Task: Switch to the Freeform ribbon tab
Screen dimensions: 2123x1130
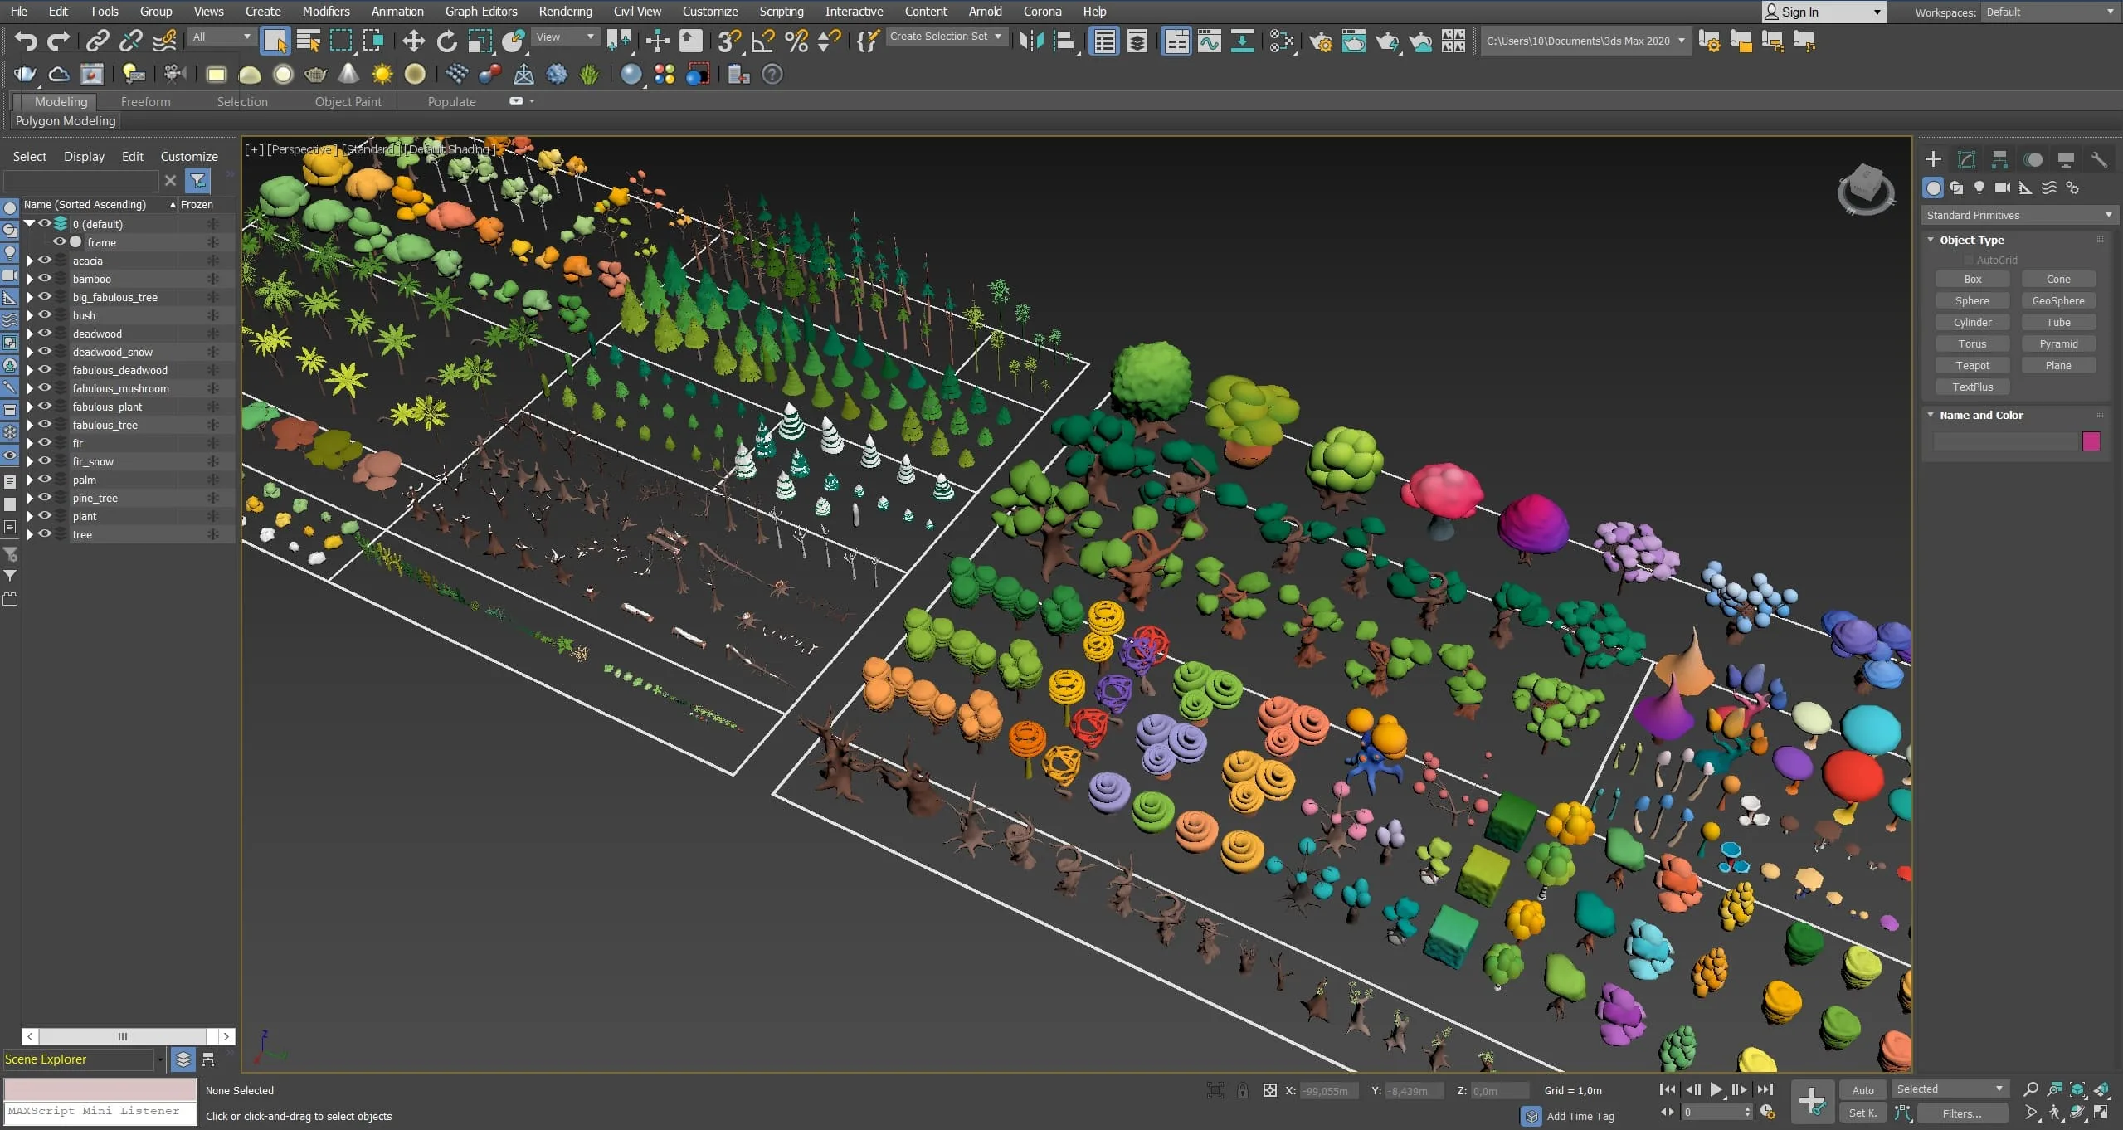Action: [145, 101]
